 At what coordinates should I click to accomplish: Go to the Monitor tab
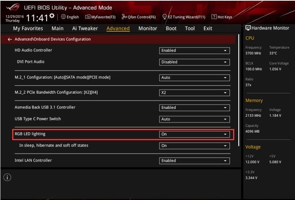tap(148, 28)
